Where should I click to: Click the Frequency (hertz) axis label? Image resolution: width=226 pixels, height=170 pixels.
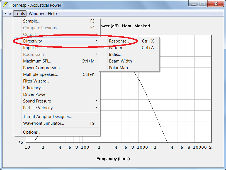113,159
